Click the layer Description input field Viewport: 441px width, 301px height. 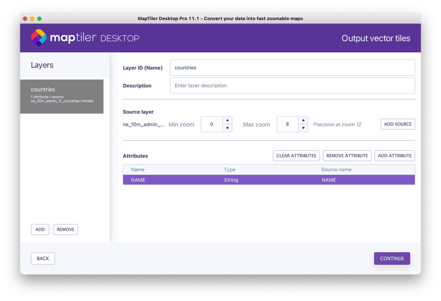point(292,85)
